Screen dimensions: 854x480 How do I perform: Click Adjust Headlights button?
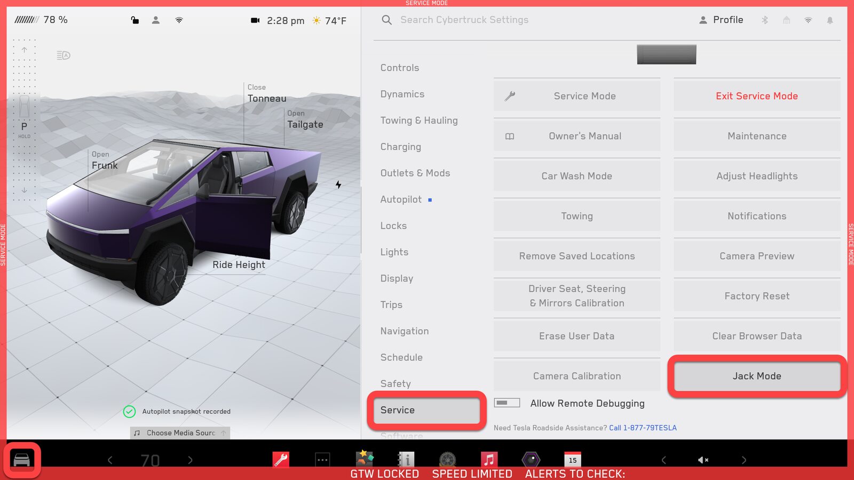point(757,176)
